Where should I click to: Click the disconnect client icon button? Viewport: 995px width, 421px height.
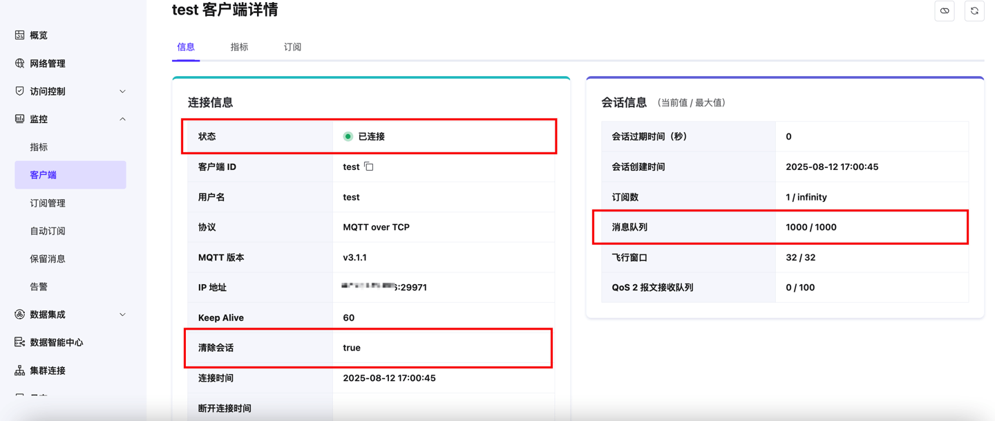point(945,11)
